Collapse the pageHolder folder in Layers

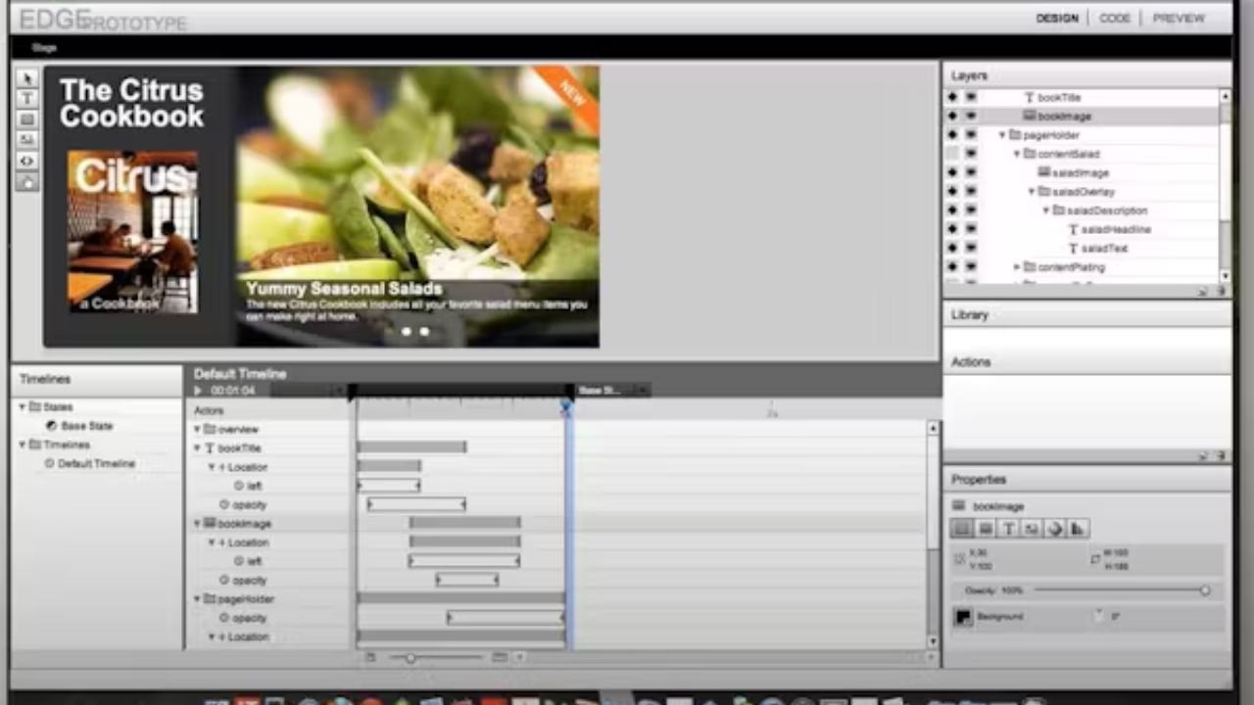pyautogui.click(x=1002, y=135)
